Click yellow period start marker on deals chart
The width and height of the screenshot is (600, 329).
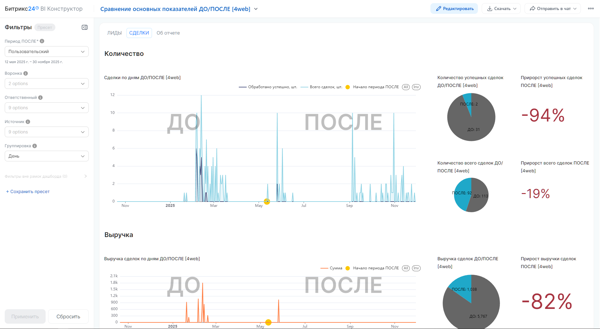267,202
